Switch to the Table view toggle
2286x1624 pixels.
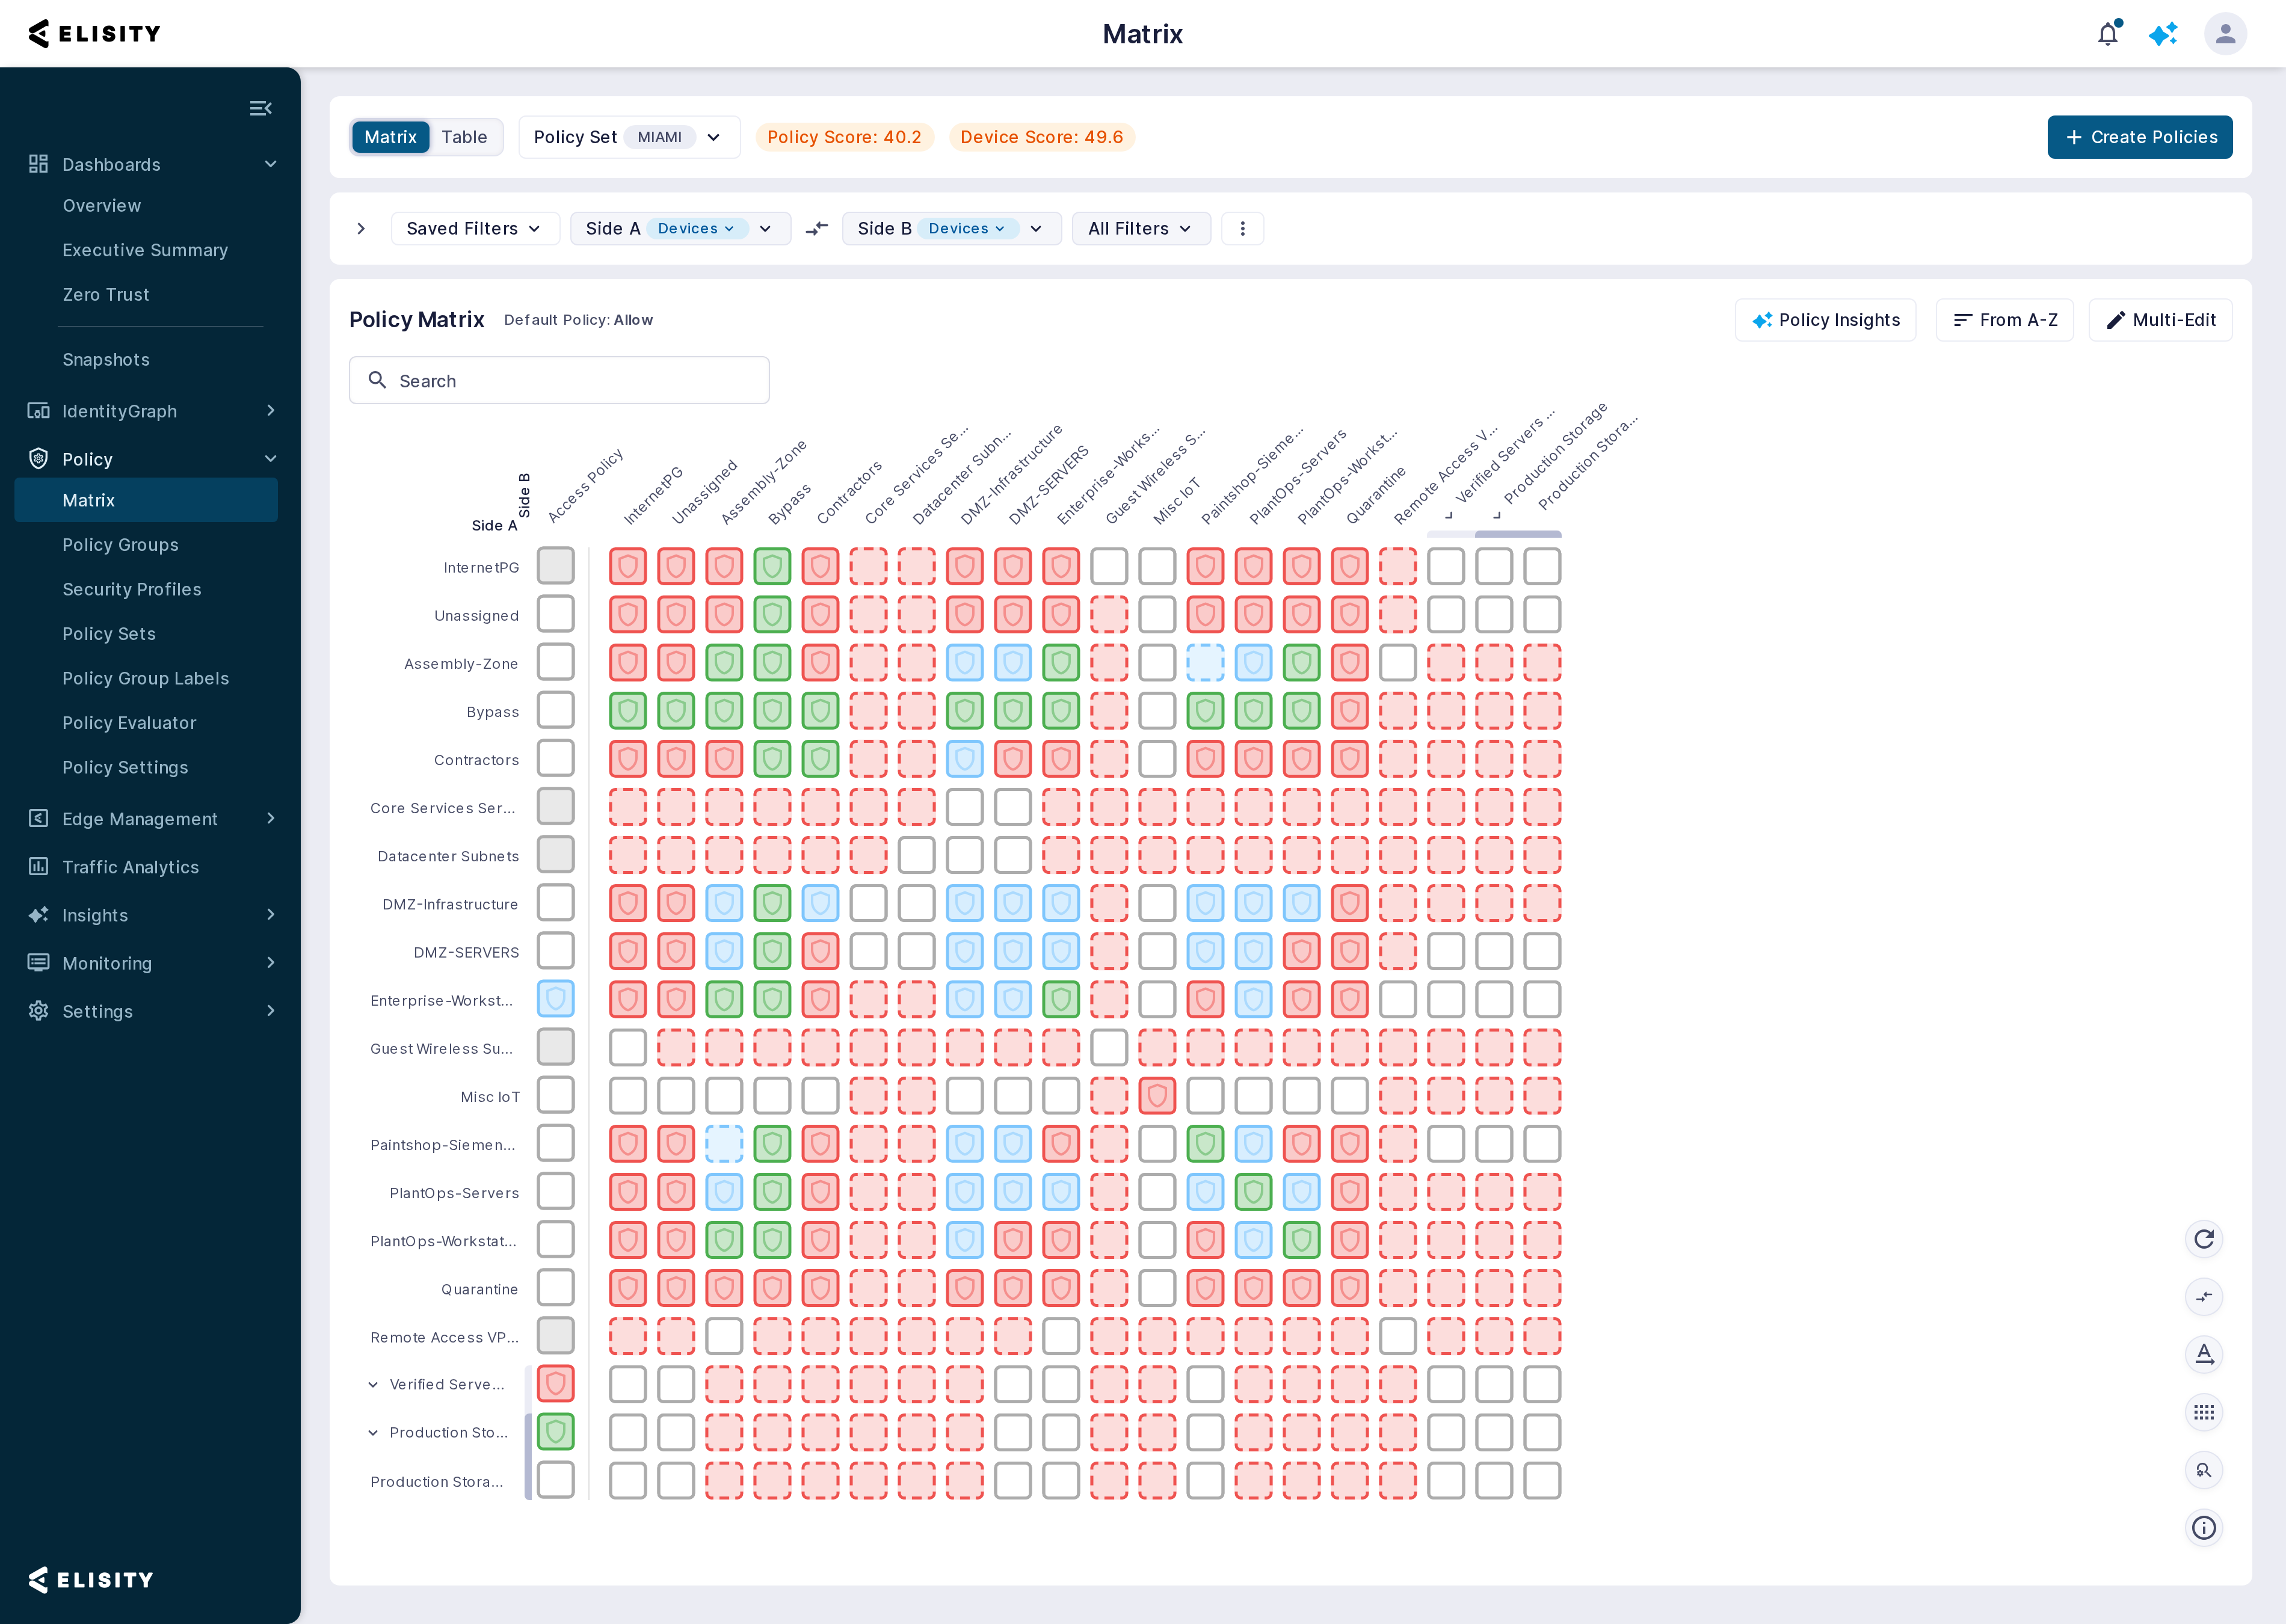[464, 137]
